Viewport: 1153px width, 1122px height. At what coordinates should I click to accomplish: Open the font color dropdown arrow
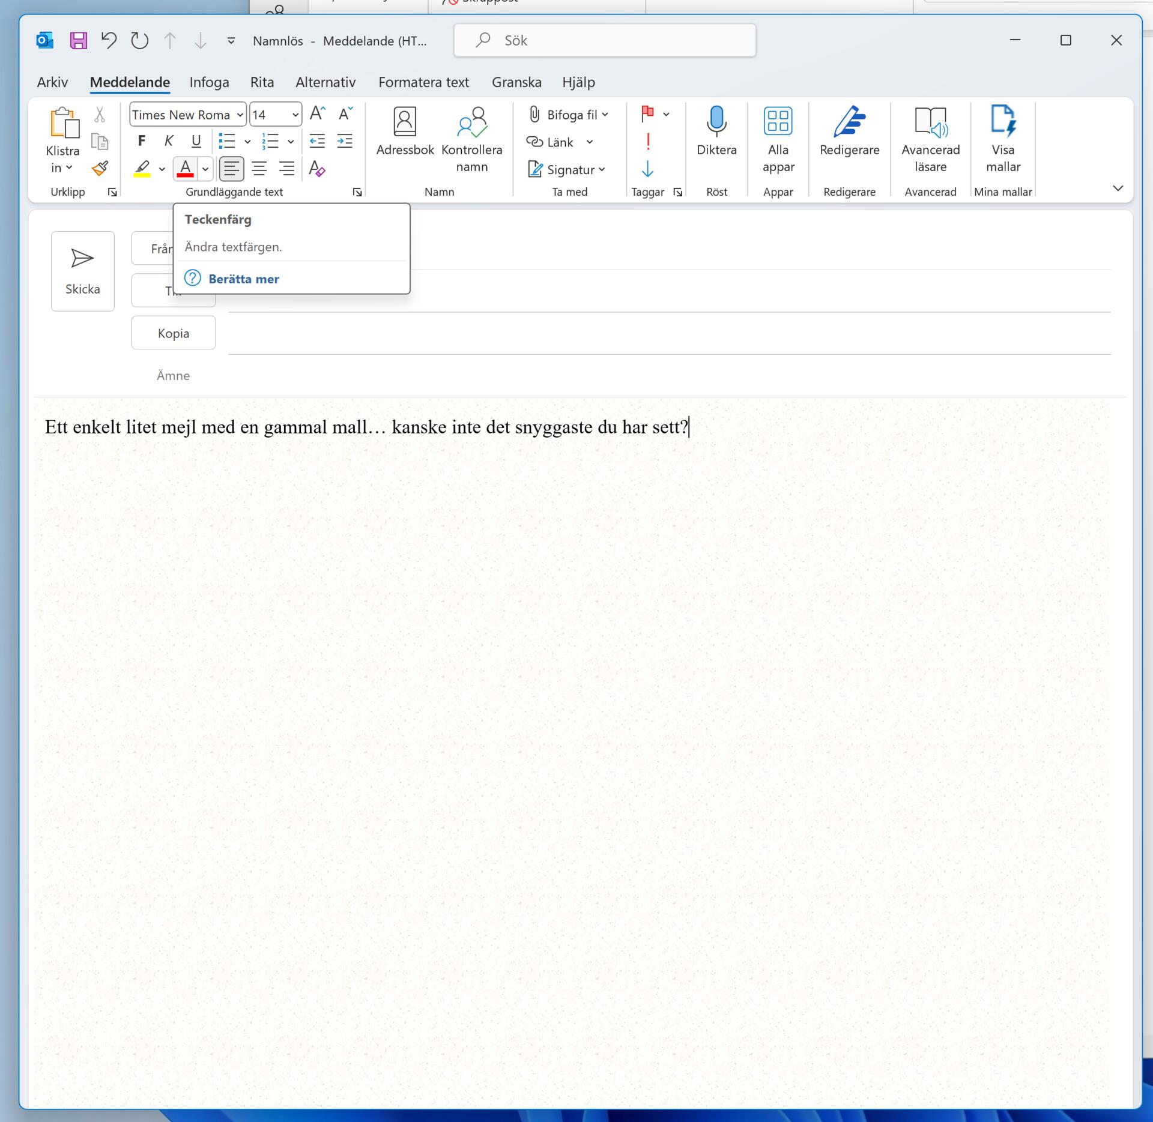[x=205, y=169]
